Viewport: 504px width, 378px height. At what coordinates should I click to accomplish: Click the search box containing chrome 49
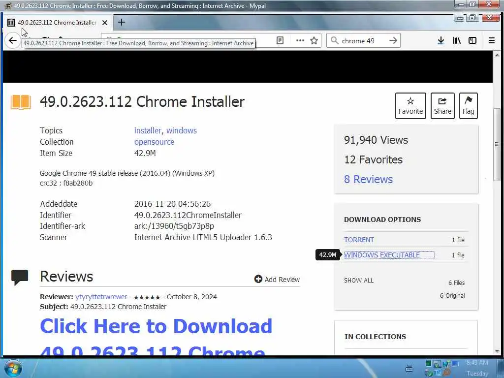click(363, 40)
